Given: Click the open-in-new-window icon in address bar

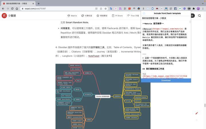Looking at the screenshot, I should 96,9.
